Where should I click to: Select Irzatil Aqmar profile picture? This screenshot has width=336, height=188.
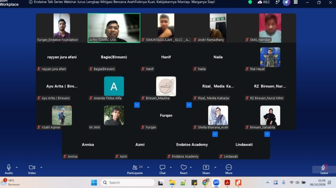coord(62,115)
